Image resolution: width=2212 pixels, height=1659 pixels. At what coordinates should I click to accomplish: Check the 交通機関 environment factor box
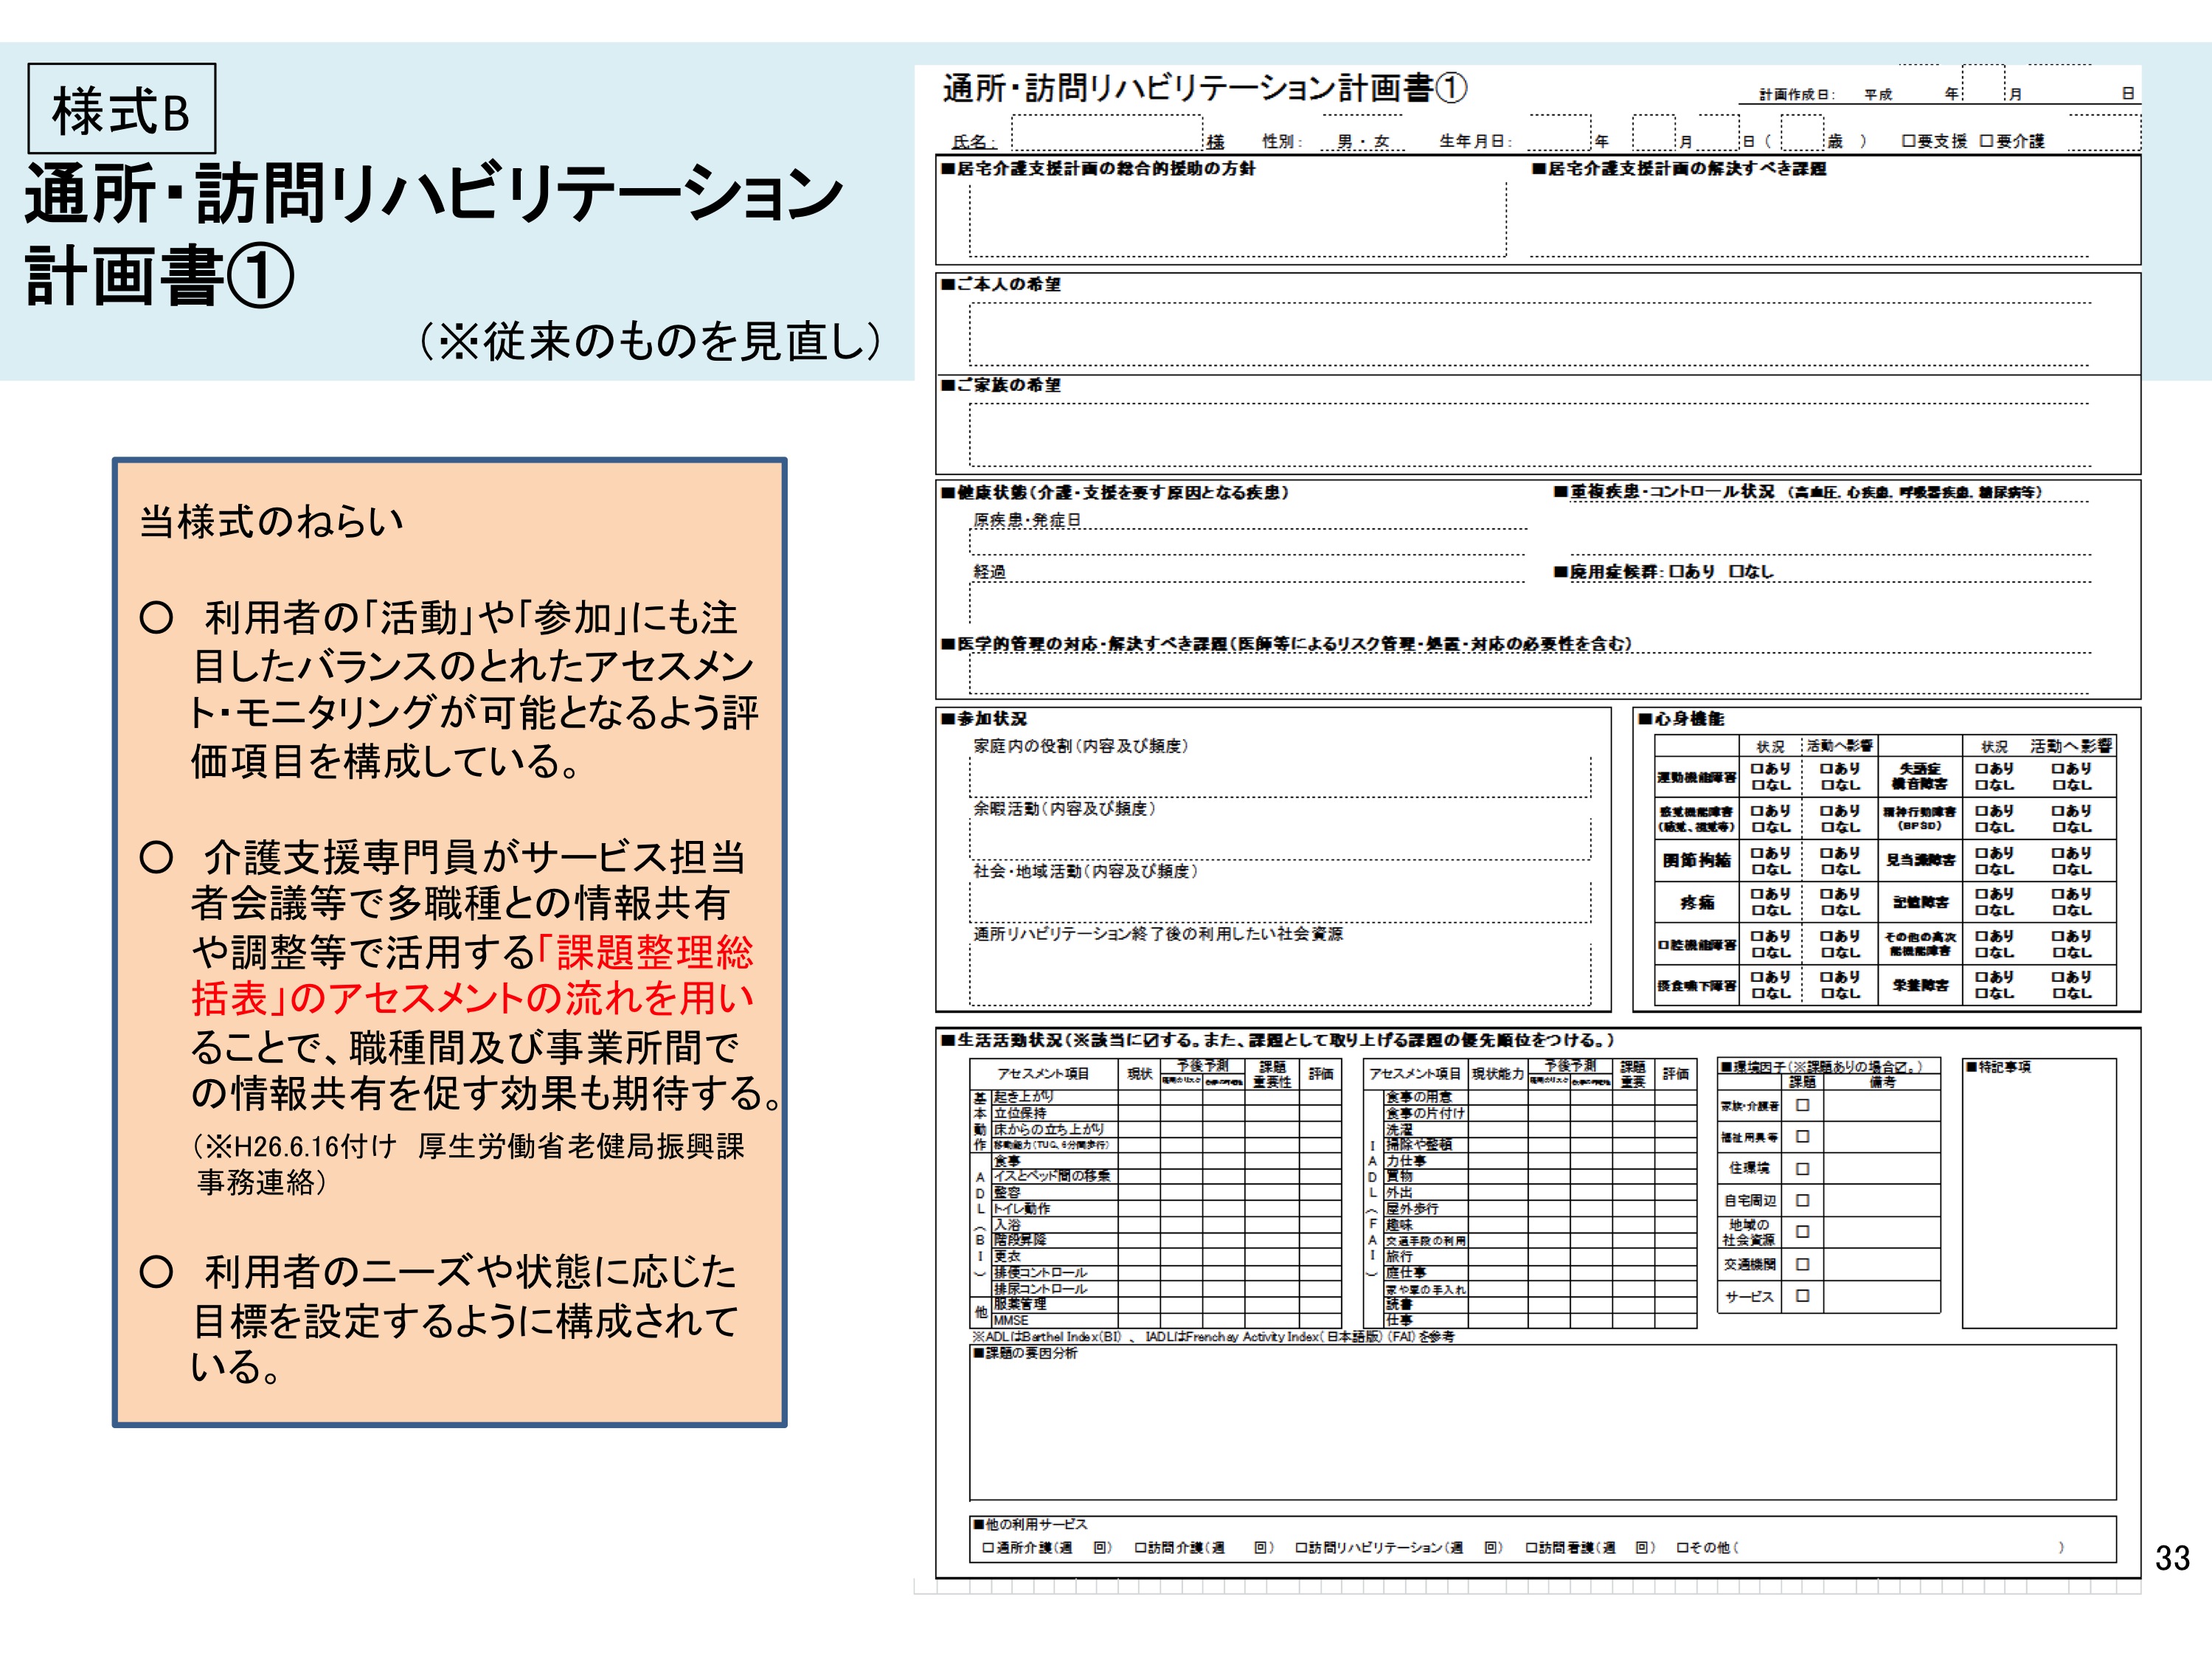(1803, 1264)
